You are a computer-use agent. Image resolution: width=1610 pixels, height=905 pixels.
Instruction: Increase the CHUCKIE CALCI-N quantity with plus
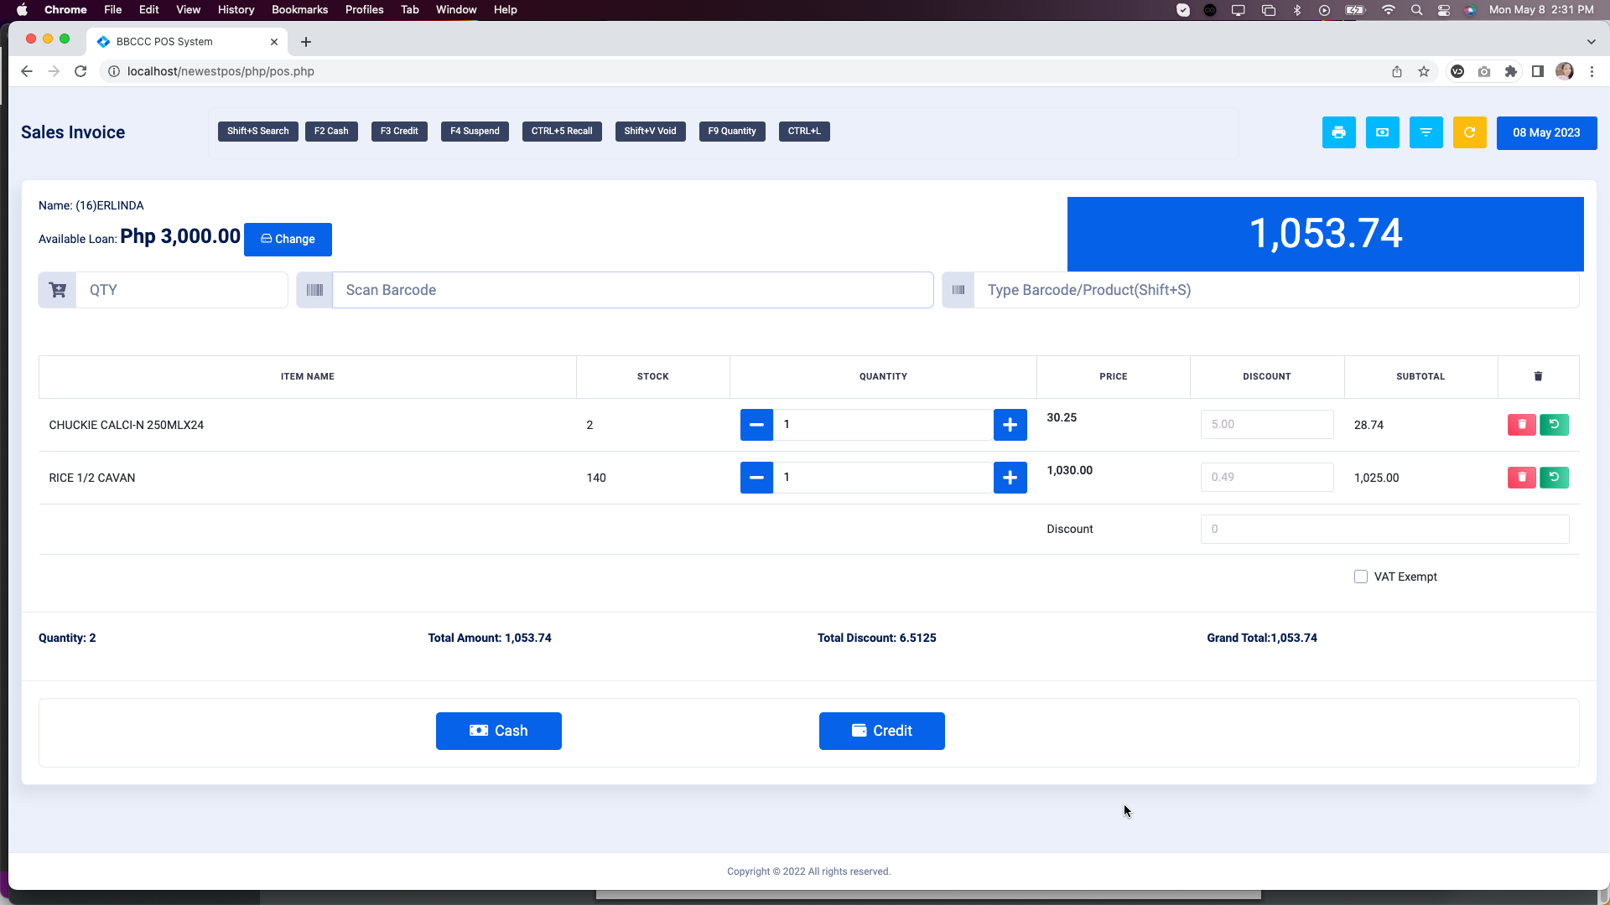[x=1010, y=425]
